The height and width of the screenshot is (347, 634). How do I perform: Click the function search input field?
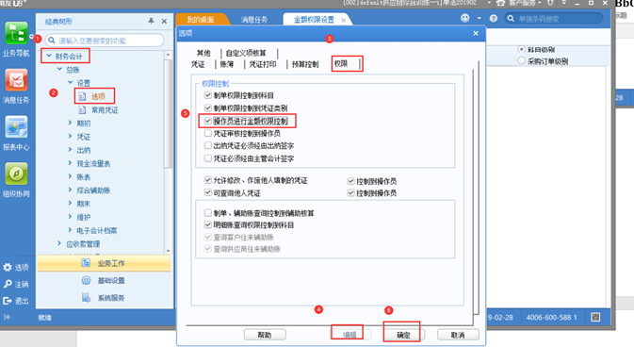pyautogui.click(x=106, y=41)
